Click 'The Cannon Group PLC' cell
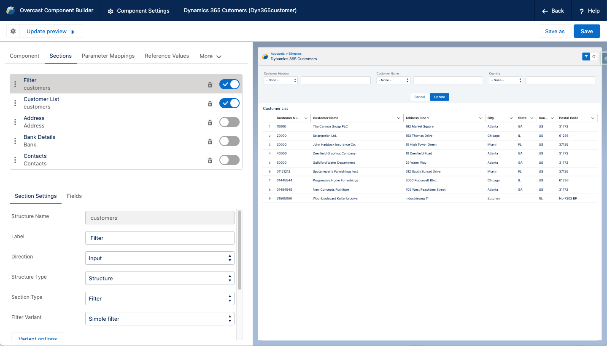The width and height of the screenshot is (607, 346). click(330, 126)
